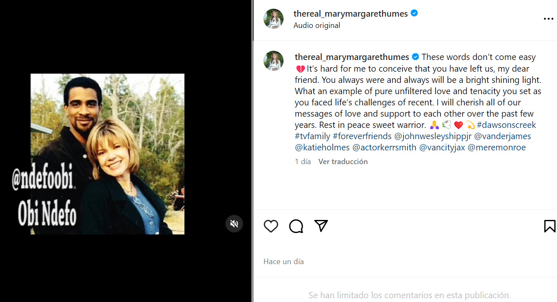
Task: Click the 'Audio original' link
Action: [x=316, y=25]
